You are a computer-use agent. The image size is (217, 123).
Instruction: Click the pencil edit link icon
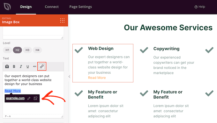[x=29, y=98]
